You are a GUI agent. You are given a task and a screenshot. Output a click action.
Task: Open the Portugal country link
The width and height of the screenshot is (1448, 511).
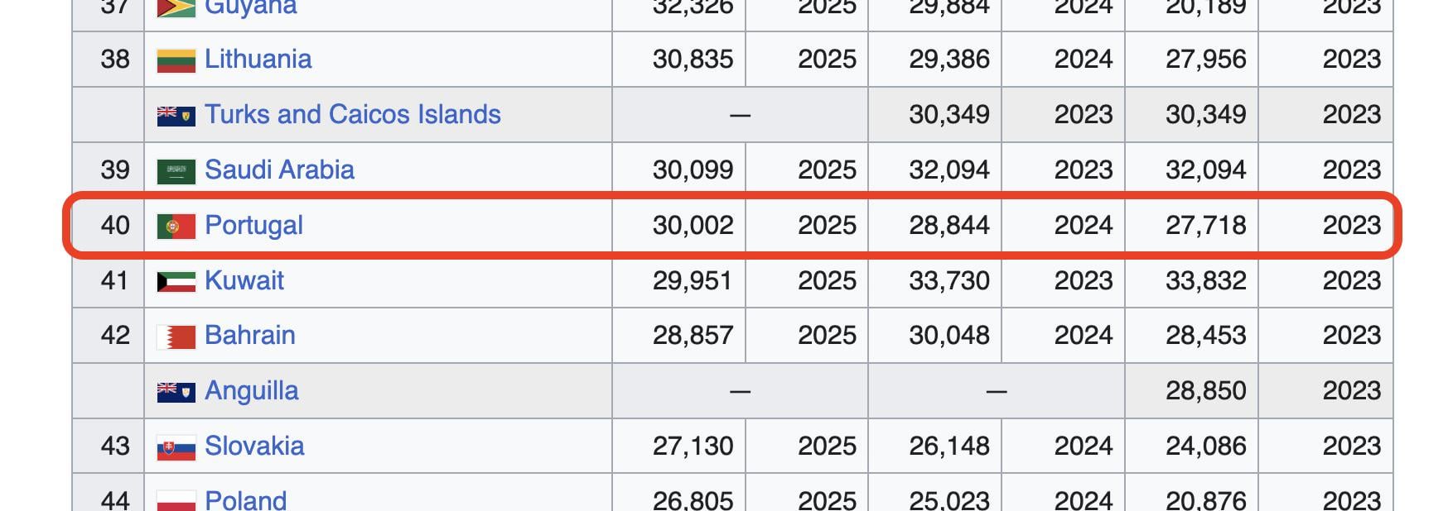[253, 225]
